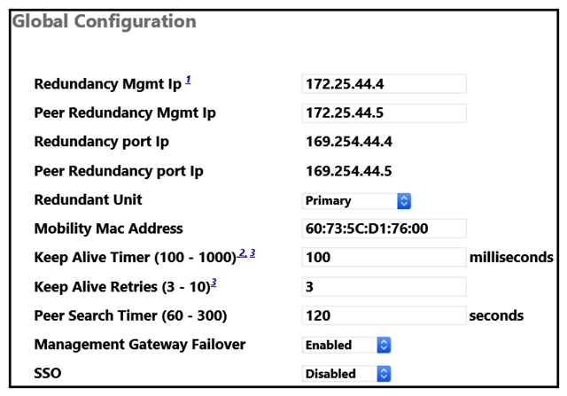Click the SSO text label
Screen dimensions: 567x396
tap(49, 373)
